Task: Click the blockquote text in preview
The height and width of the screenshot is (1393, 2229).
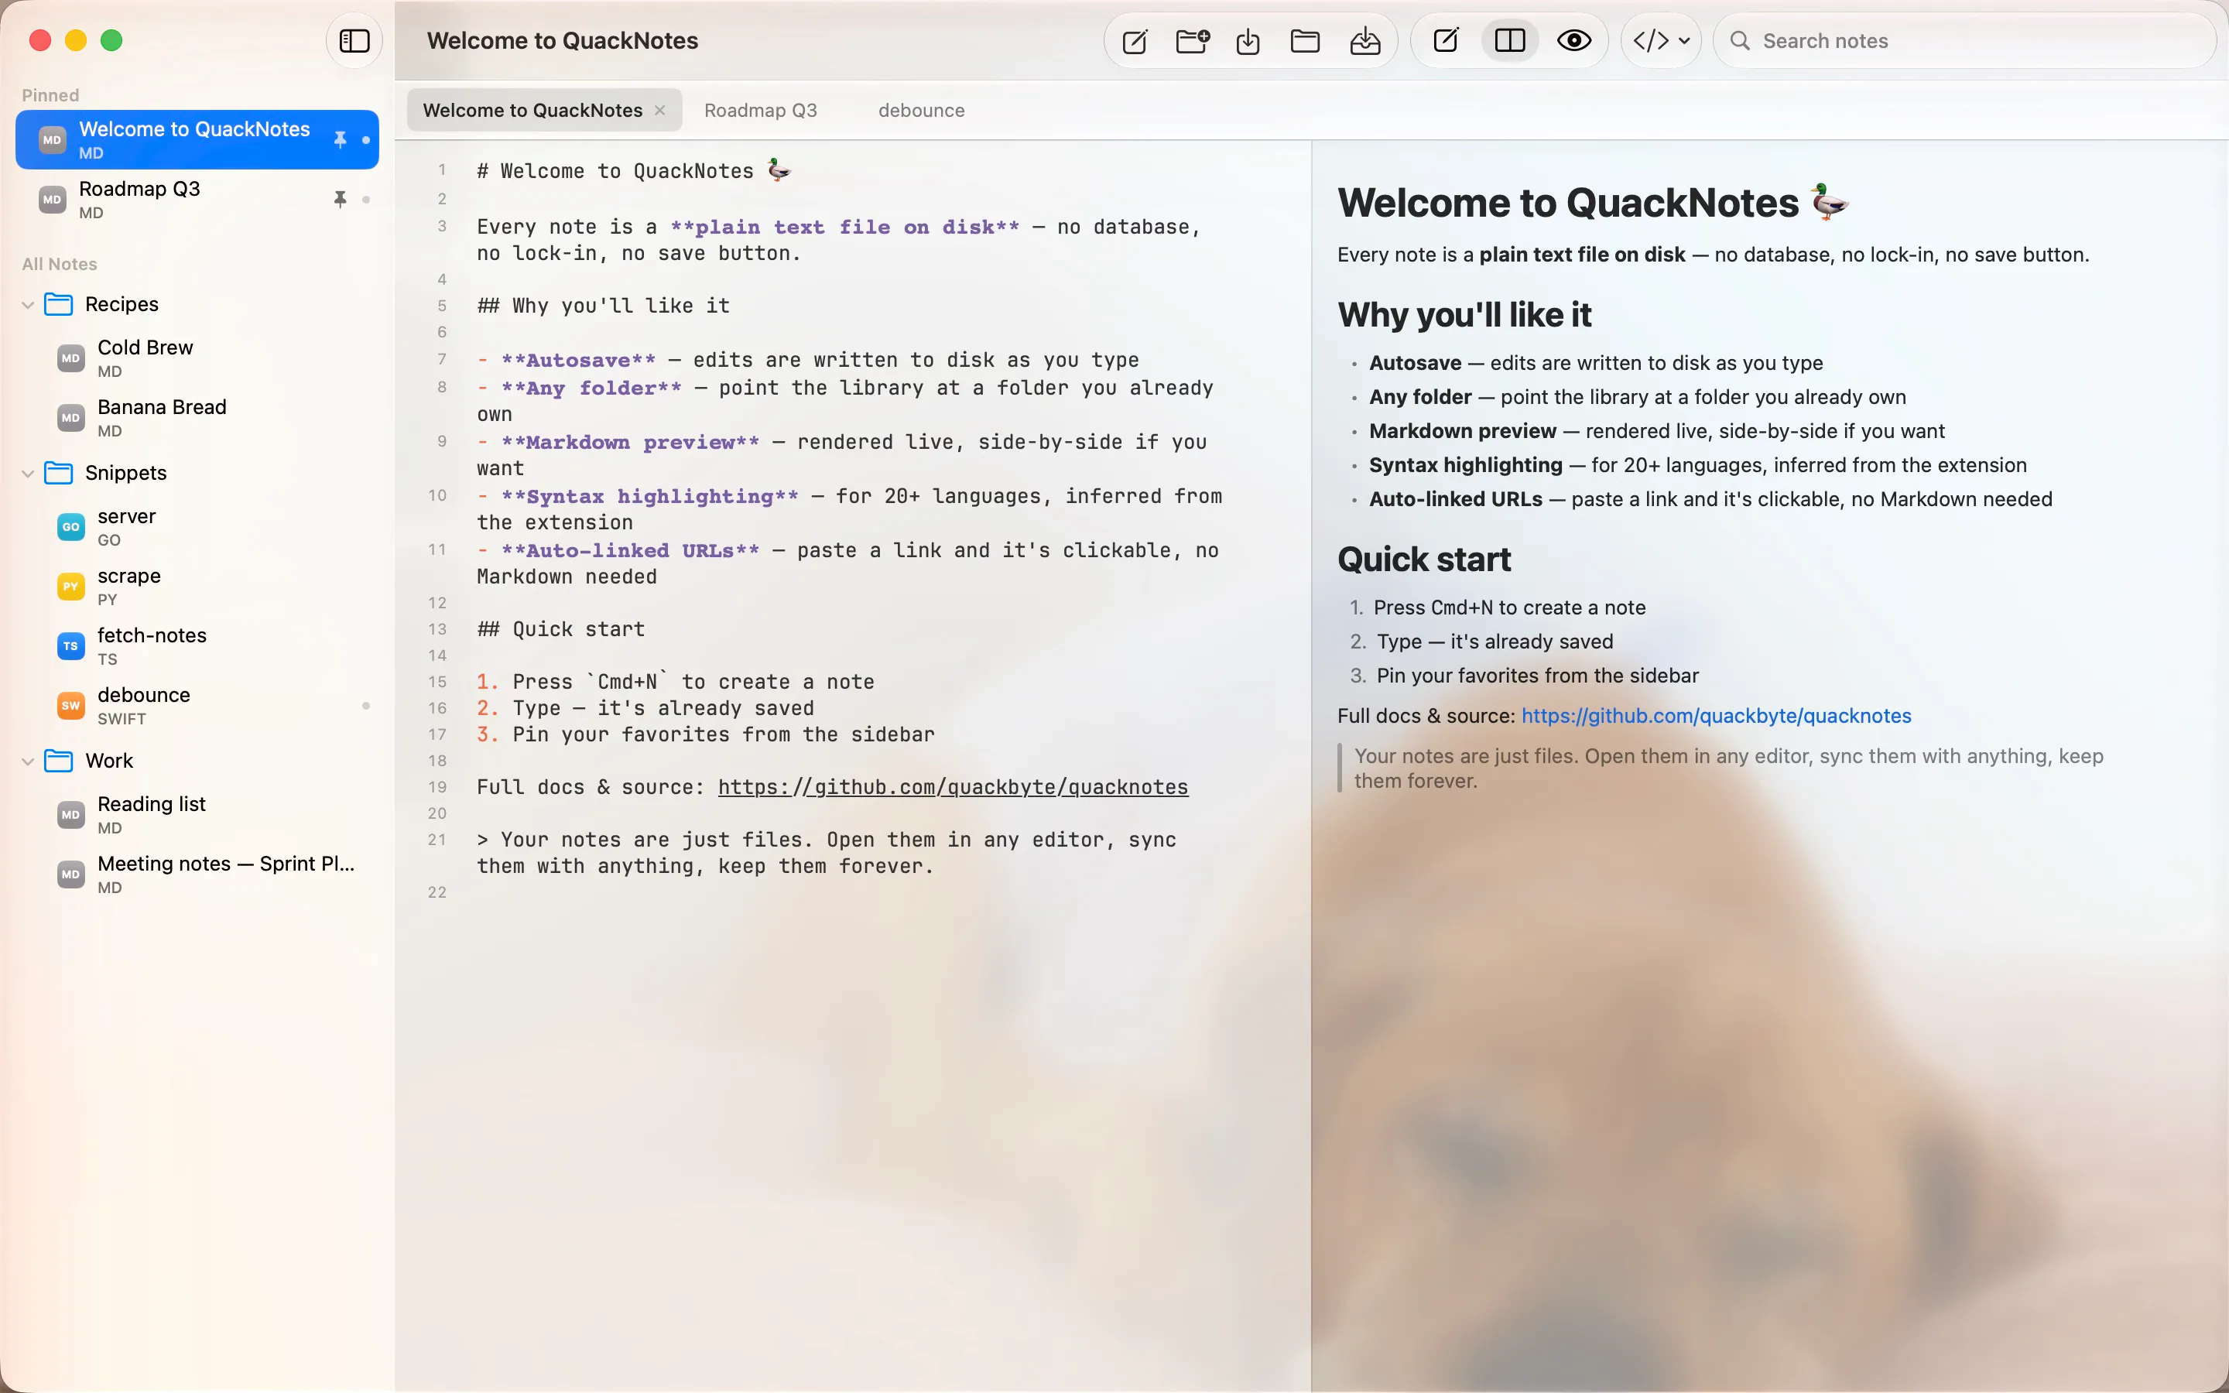Action: click(1729, 768)
